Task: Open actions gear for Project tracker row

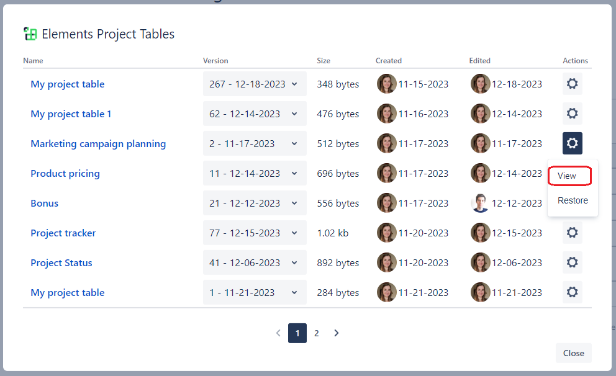Action: [572, 233]
